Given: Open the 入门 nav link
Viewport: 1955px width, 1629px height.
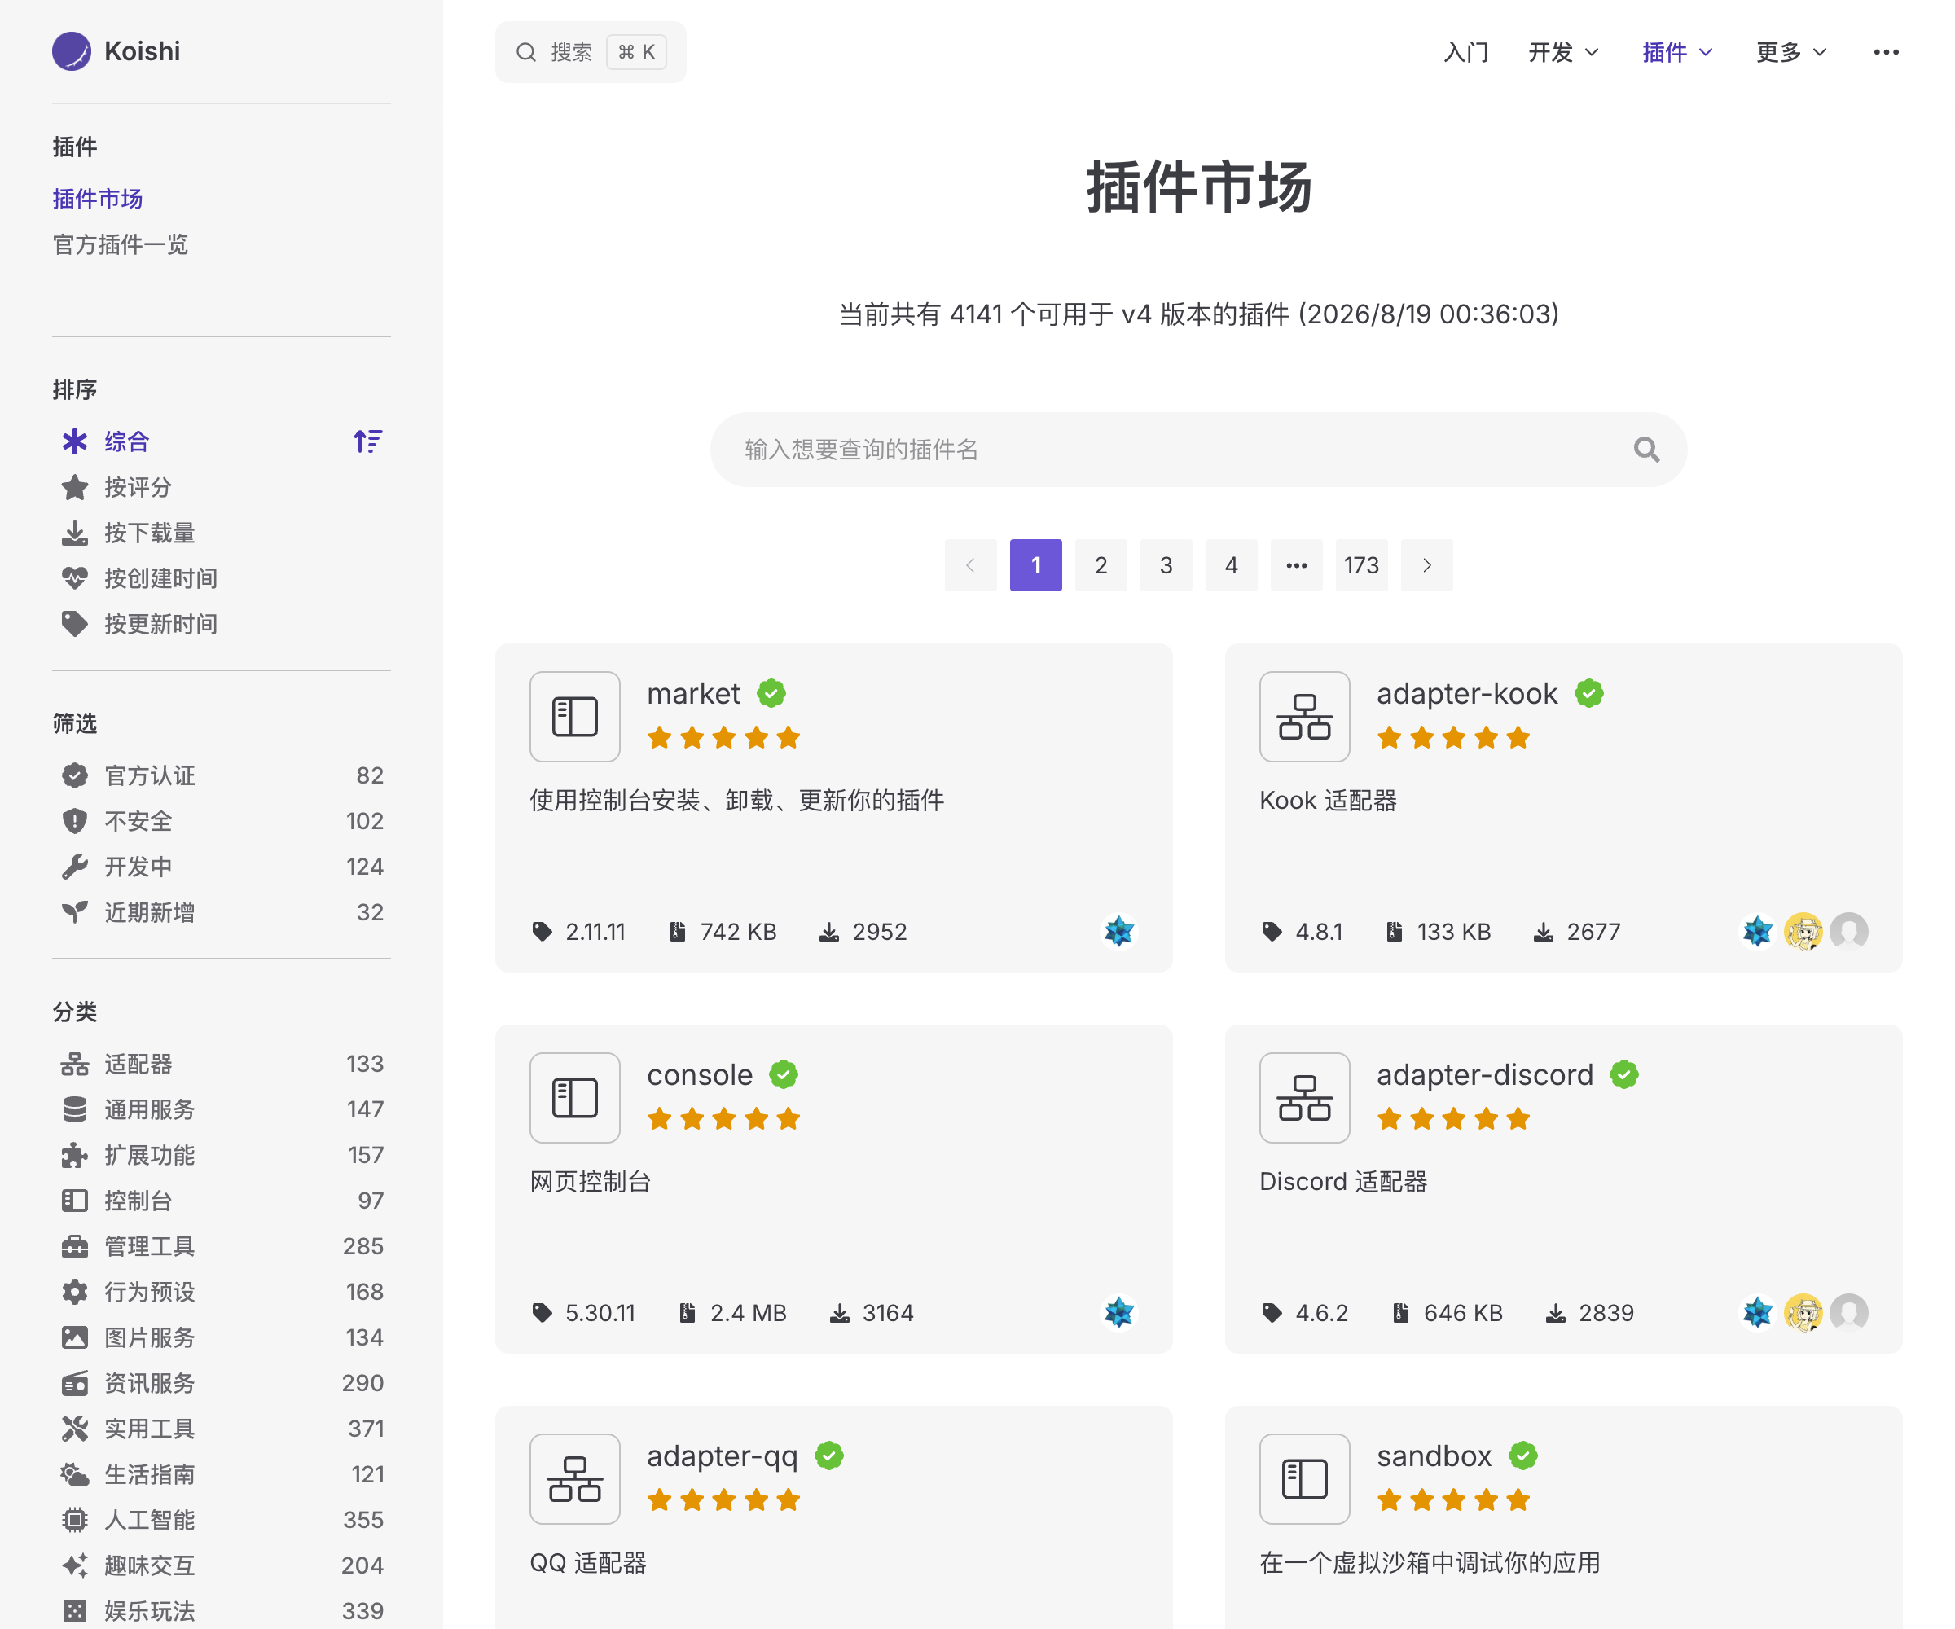Looking at the screenshot, I should point(1465,52).
